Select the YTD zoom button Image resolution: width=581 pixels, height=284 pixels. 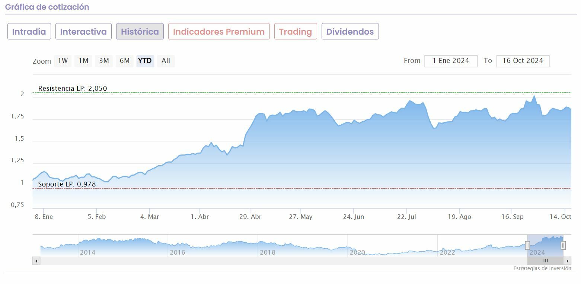145,61
